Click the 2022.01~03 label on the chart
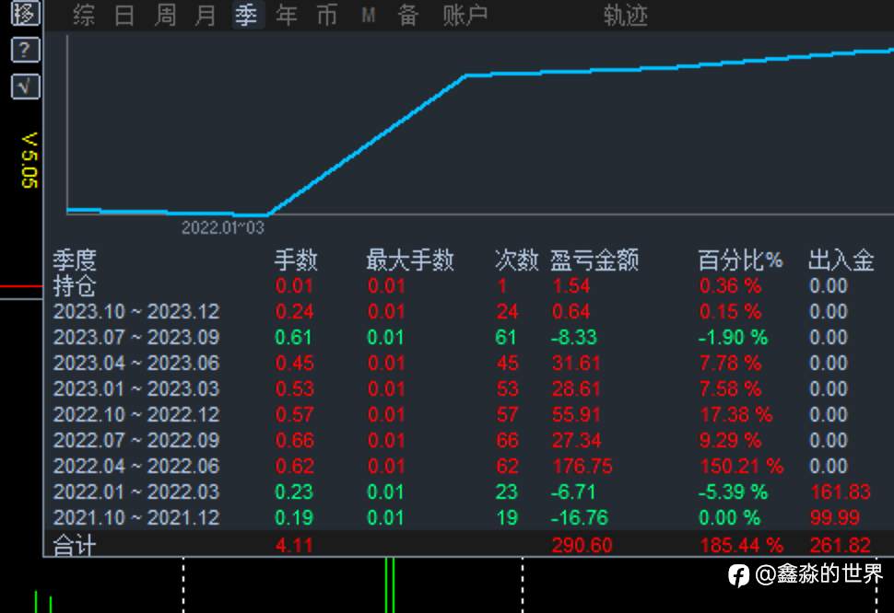The image size is (894, 613). click(x=224, y=227)
